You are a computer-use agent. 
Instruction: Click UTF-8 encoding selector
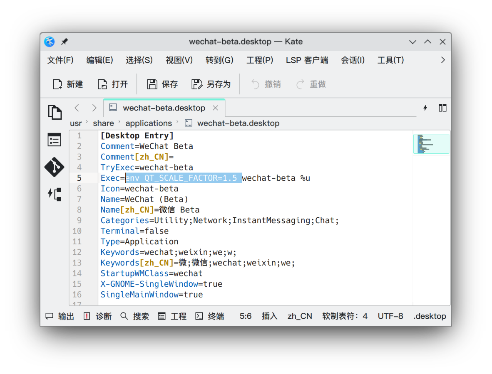390,316
